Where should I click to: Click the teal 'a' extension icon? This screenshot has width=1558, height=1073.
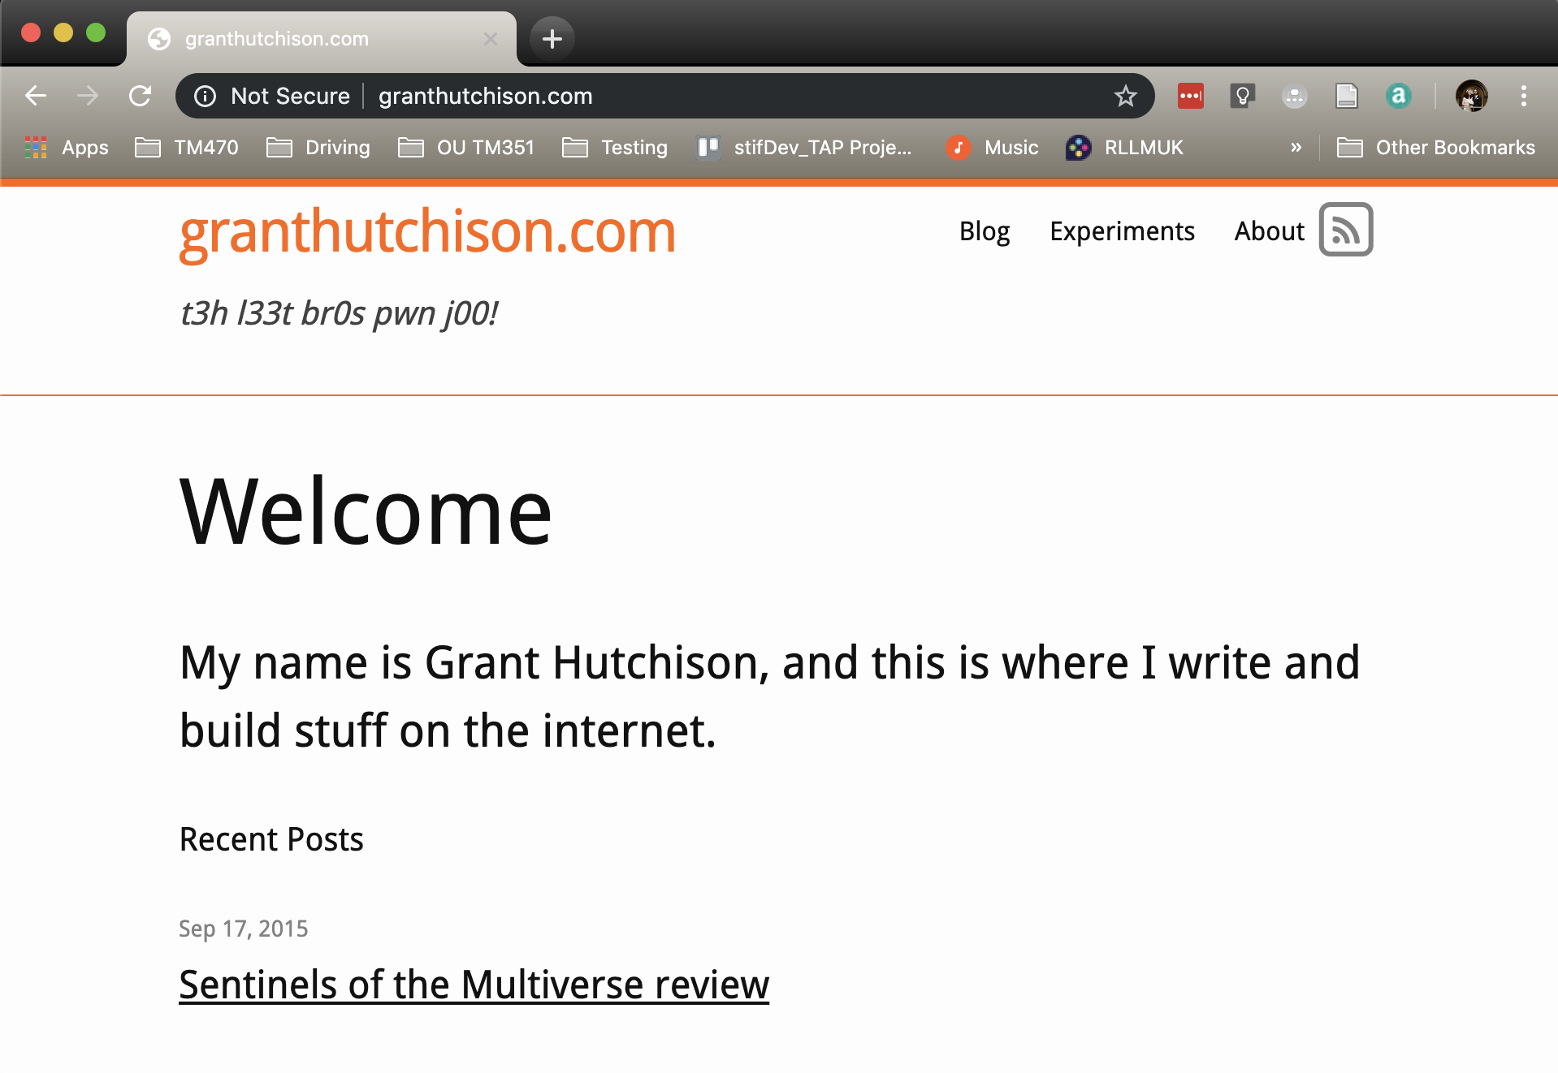(x=1398, y=96)
